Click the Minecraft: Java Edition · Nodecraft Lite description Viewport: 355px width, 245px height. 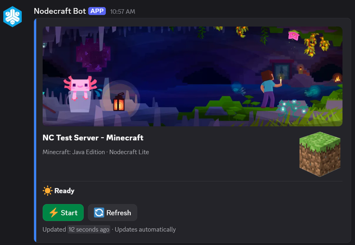96,152
